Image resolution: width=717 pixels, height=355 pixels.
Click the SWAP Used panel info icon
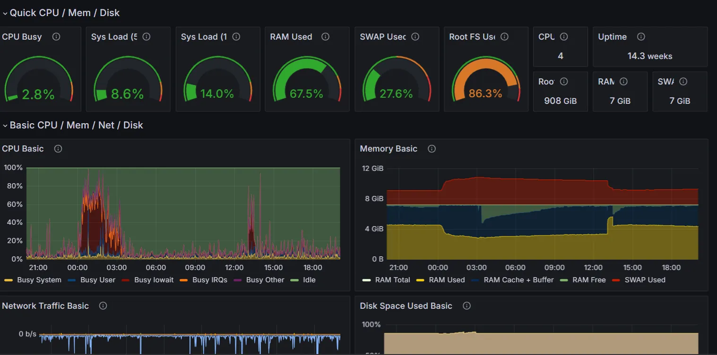tap(415, 37)
